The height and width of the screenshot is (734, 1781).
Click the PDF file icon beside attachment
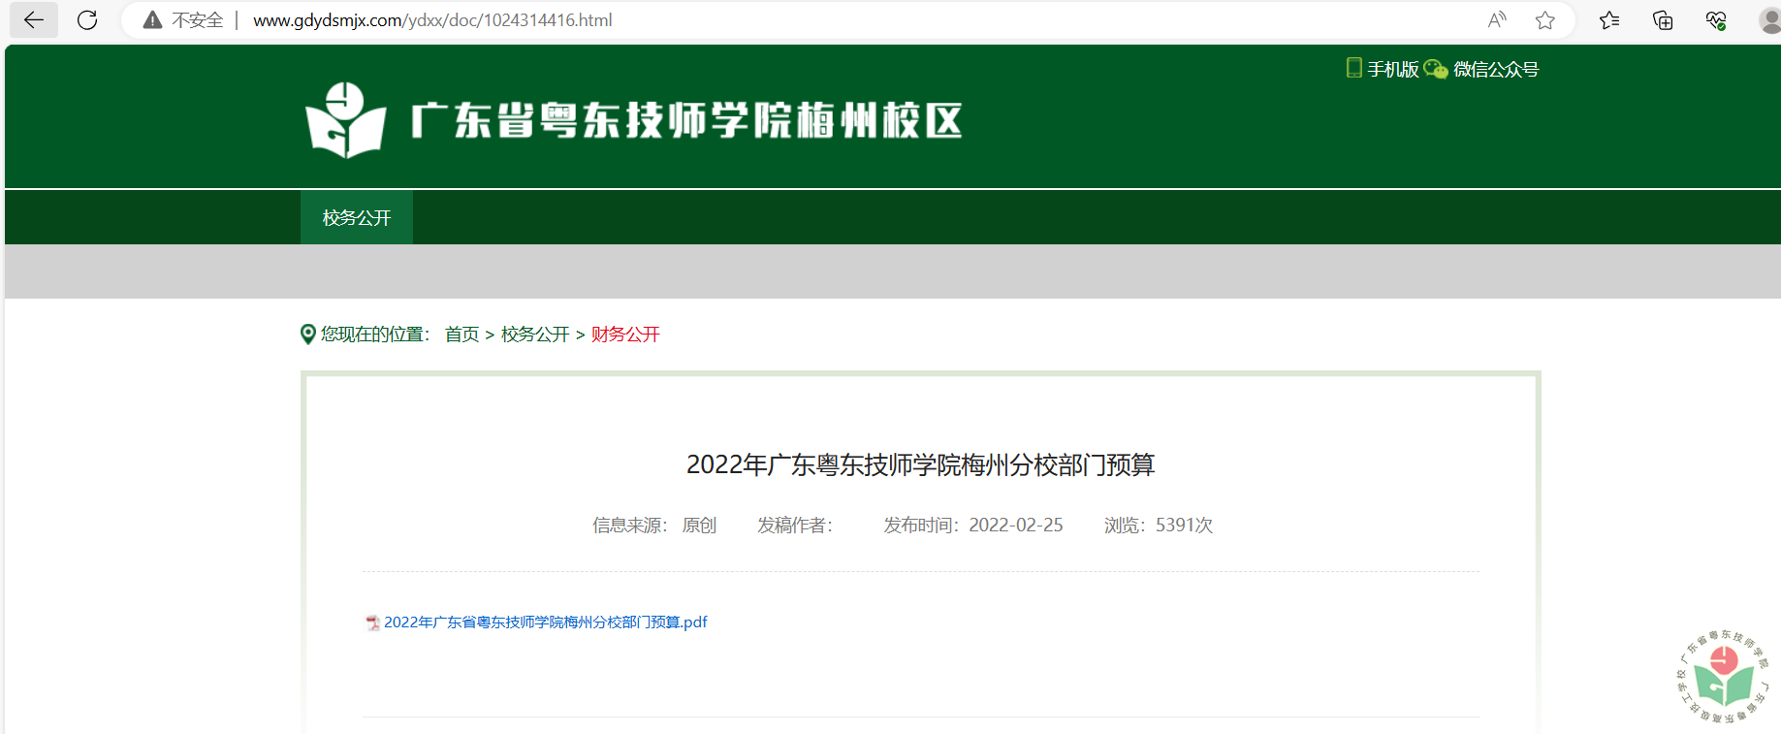(x=372, y=622)
